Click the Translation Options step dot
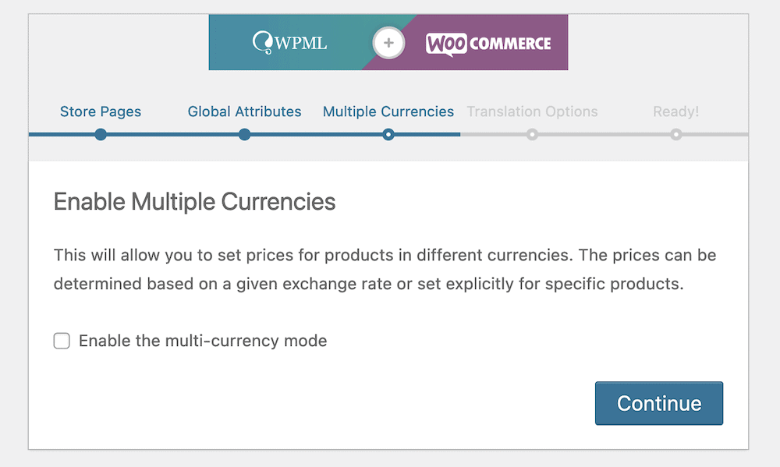 (x=532, y=135)
